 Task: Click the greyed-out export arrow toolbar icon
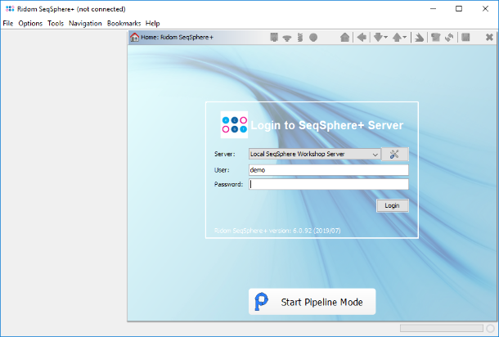click(419, 38)
